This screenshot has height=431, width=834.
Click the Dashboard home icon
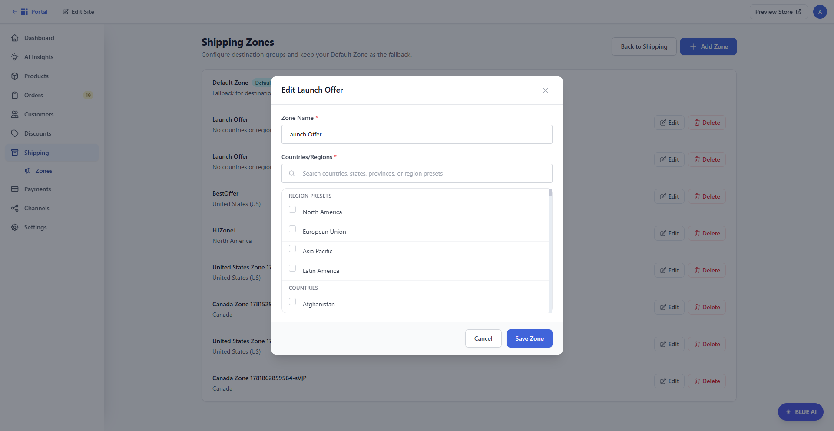point(15,38)
